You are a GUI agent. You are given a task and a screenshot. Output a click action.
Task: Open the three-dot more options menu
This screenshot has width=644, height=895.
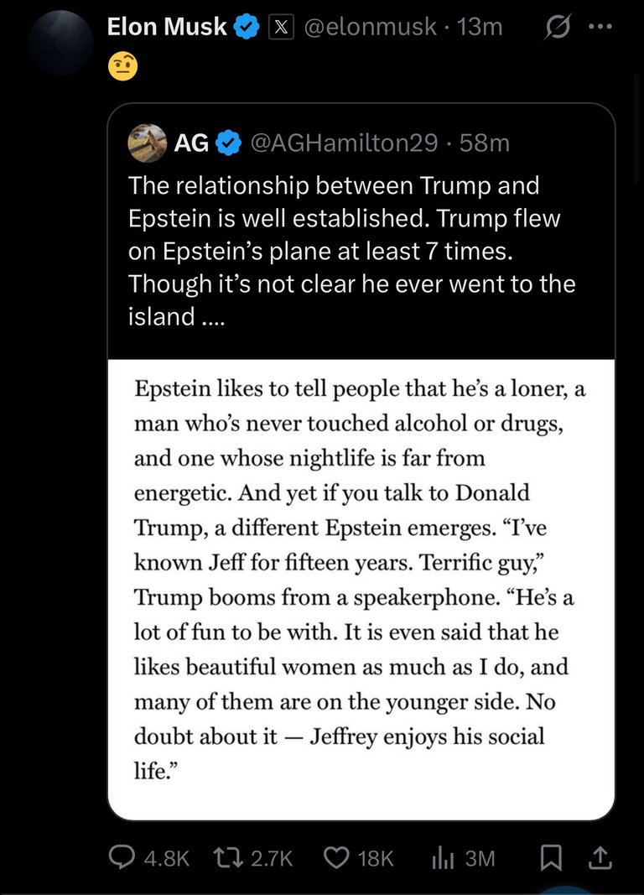pyautogui.click(x=600, y=27)
